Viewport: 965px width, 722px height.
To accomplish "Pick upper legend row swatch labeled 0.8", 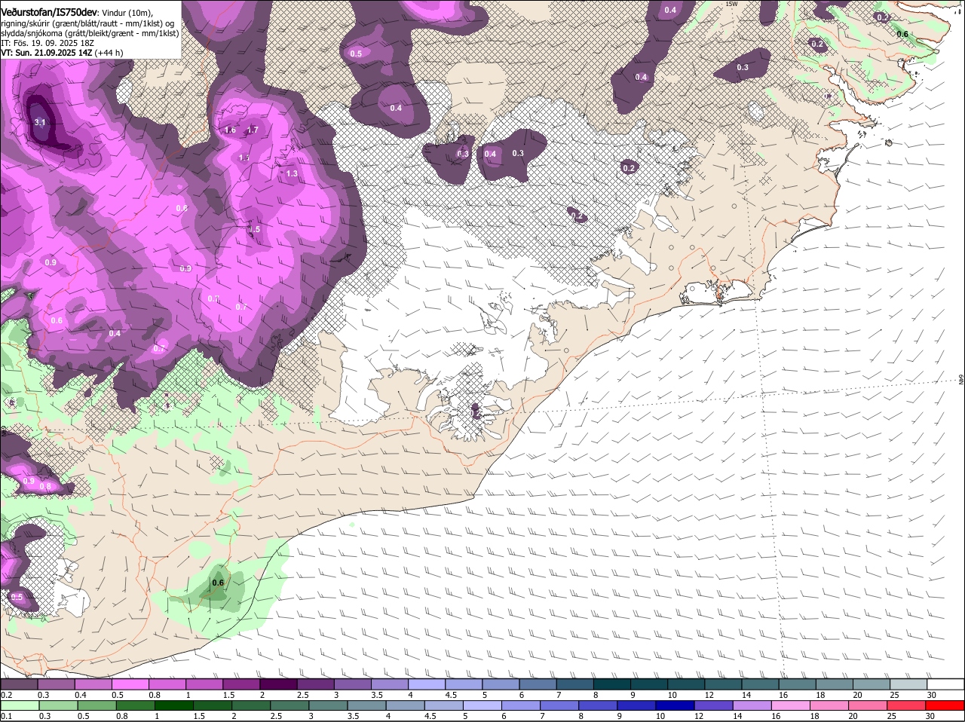I will (167, 684).
